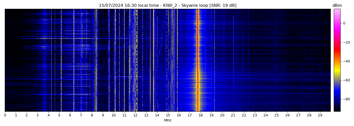Image resolution: width=354 pixels, height=126 pixels.
Task: Pick the −80 colorbar tick label
Action: coord(346,99)
